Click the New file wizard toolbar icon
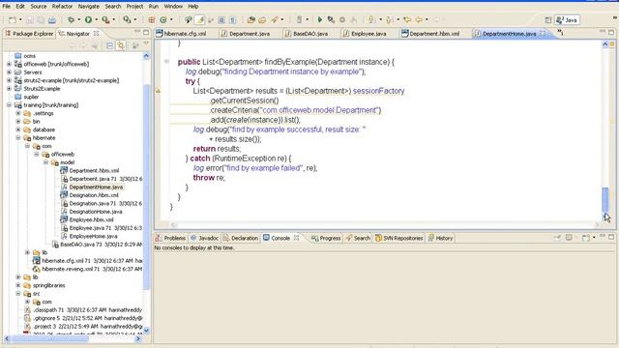The height and width of the screenshot is (348, 619). [x=13, y=19]
